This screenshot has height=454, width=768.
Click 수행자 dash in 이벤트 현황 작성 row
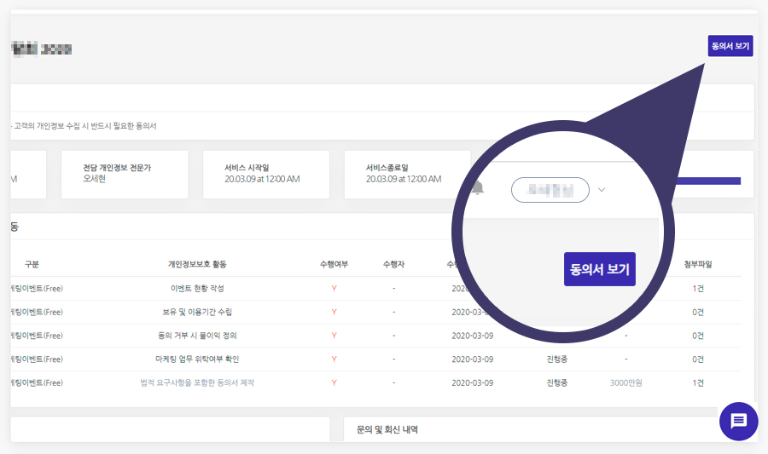coord(393,289)
